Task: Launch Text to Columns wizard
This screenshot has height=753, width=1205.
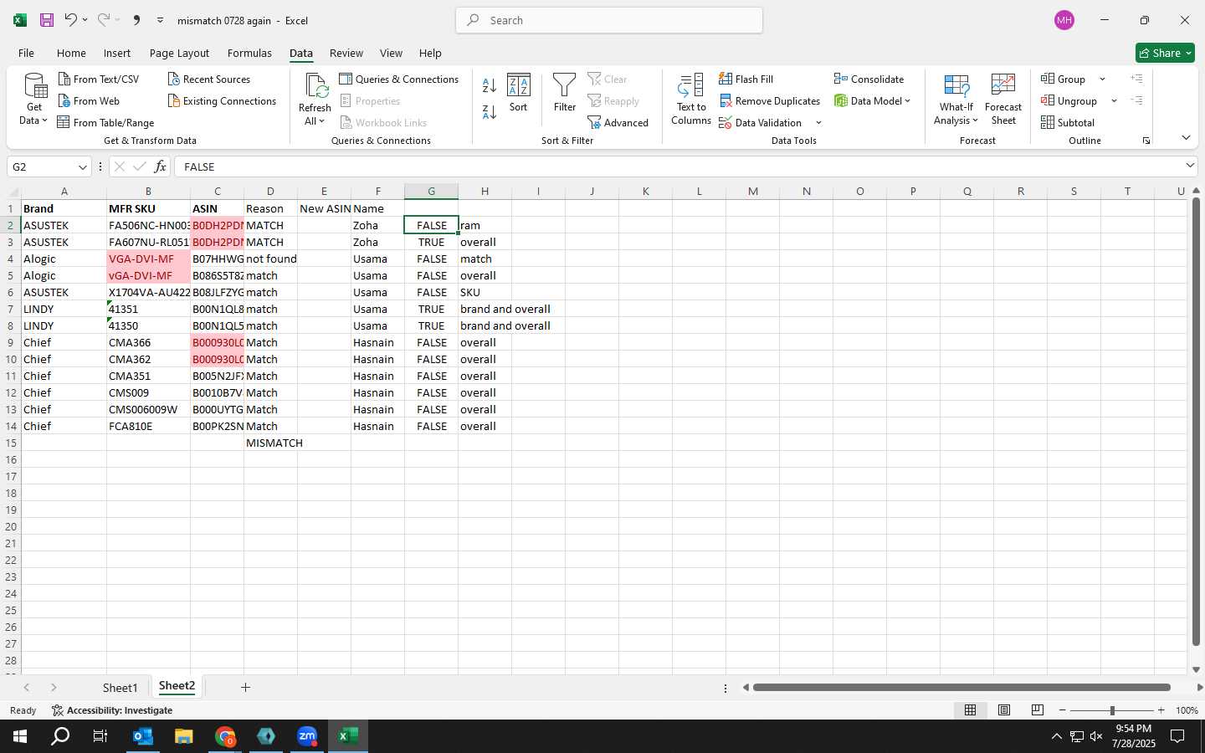Action: tap(691, 100)
